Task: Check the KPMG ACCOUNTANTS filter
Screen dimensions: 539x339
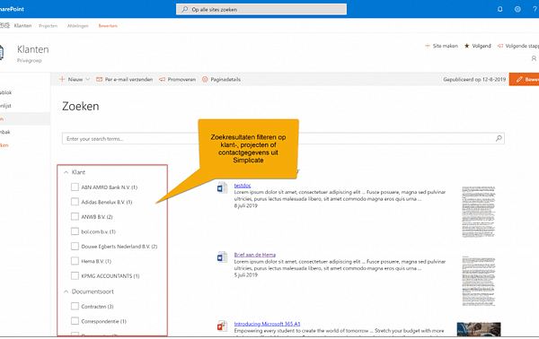Action: (x=75, y=275)
